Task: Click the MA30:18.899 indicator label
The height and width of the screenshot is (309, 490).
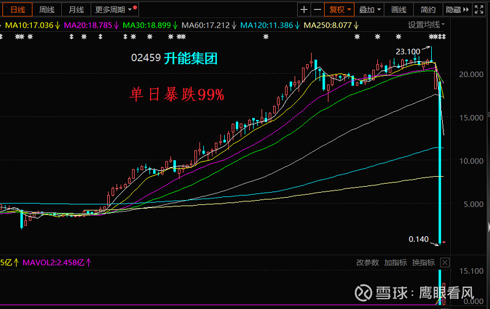Action: coord(150,25)
